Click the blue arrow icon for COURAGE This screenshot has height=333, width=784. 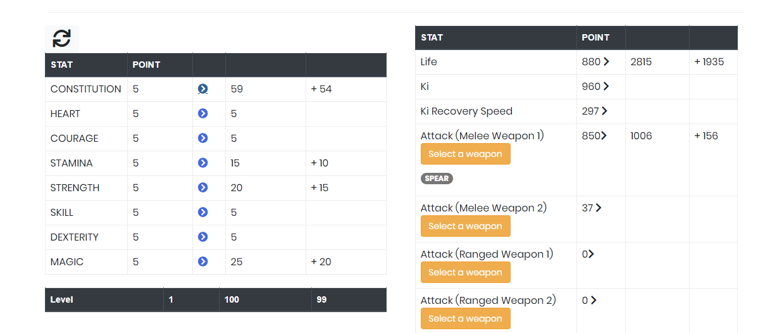tap(202, 138)
